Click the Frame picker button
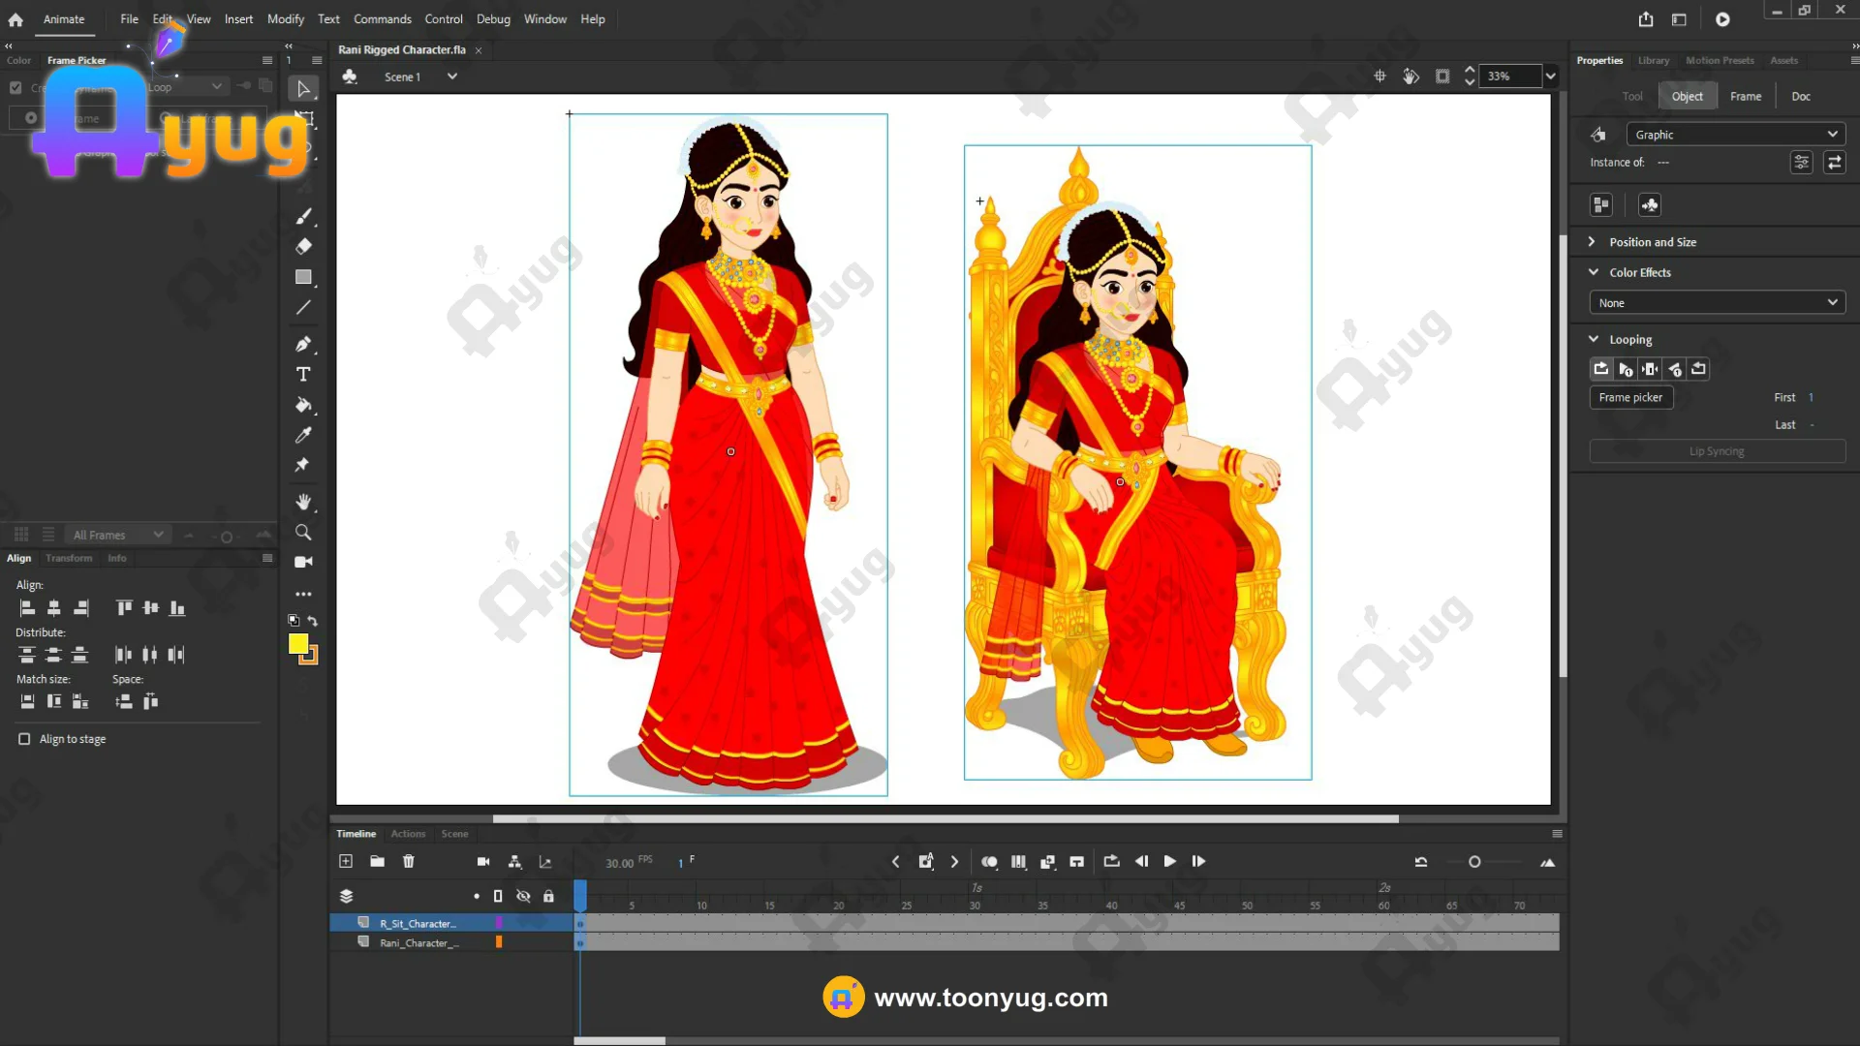Screen dimensions: 1860x1046 pyautogui.click(x=1630, y=397)
